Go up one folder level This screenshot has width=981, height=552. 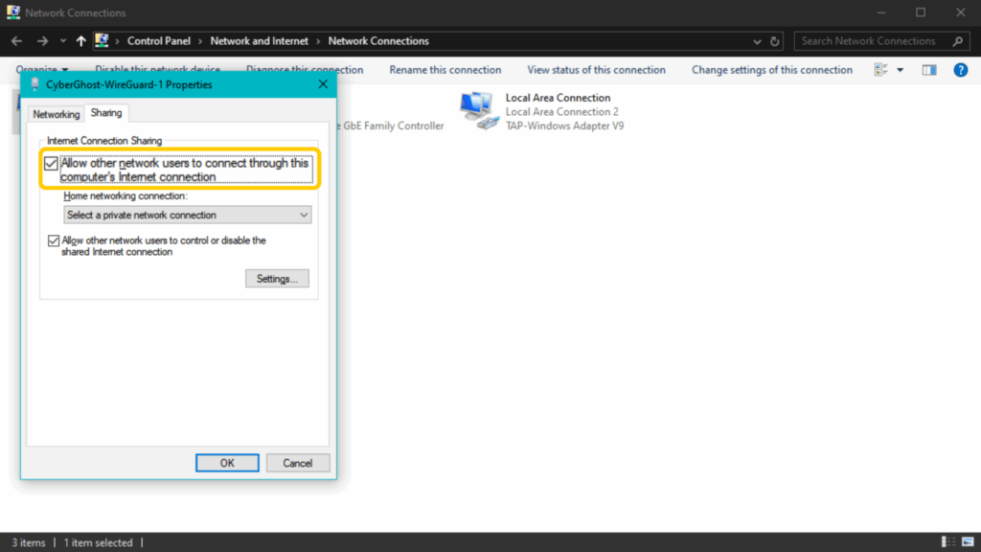pyautogui.click(x=80, y=41)
